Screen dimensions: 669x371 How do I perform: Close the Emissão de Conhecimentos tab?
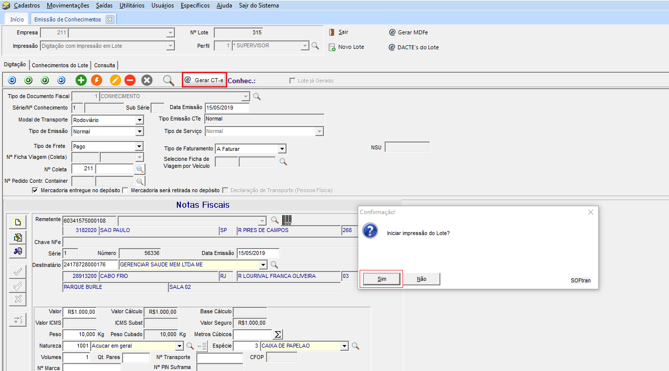tap(110, 19)
